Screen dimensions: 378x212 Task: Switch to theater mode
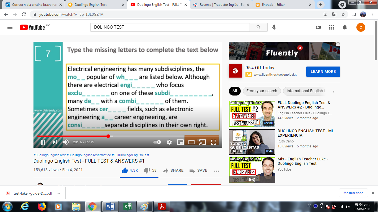pyautogui.click(x=191, y=142)
